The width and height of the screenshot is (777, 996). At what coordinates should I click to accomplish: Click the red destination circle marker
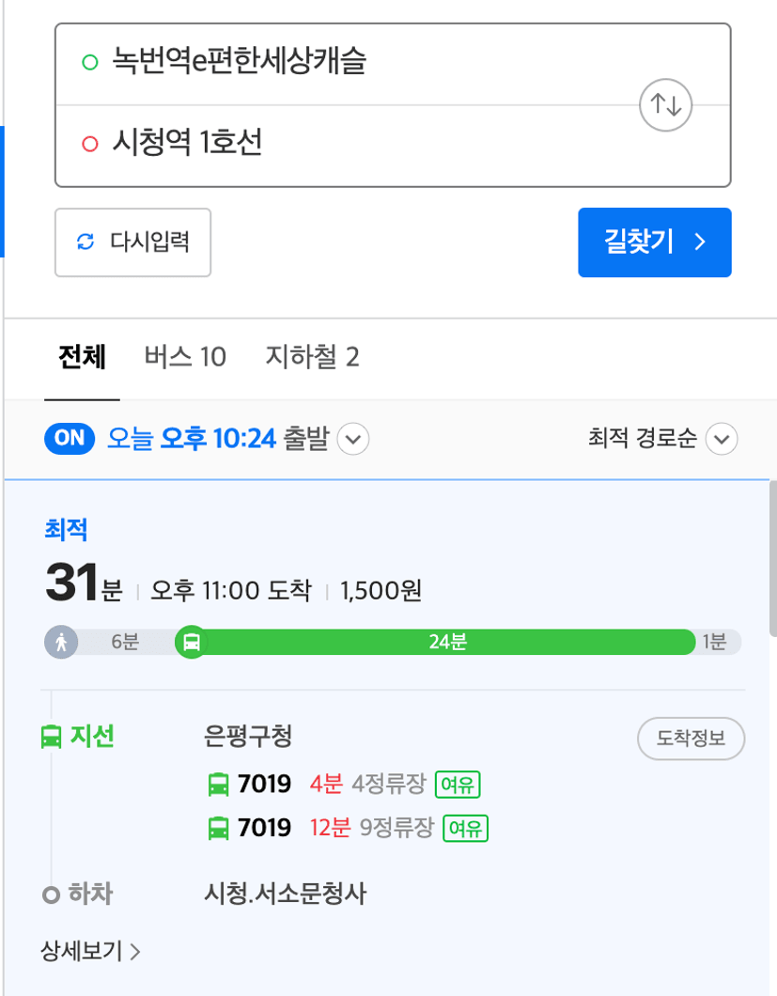tap(90, 144)
